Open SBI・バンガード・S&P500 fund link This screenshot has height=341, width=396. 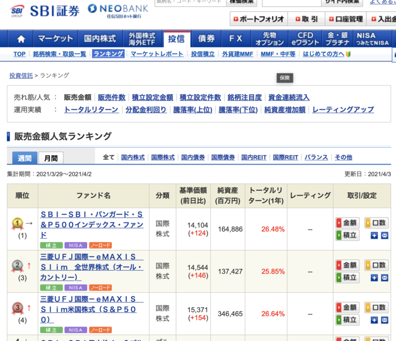coord(92,224)
